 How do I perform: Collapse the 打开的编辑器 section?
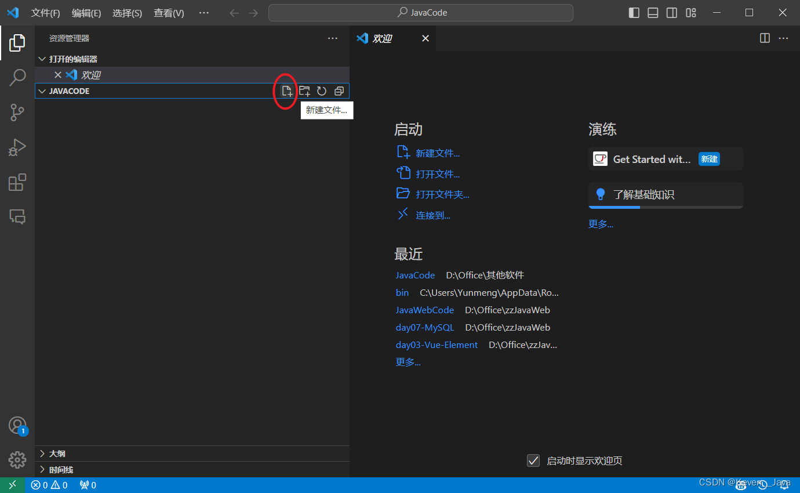[x=192, y=59]
